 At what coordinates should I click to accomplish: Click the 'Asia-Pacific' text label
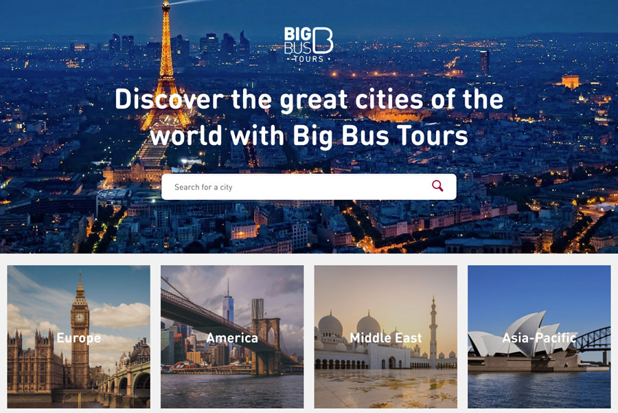539,338
